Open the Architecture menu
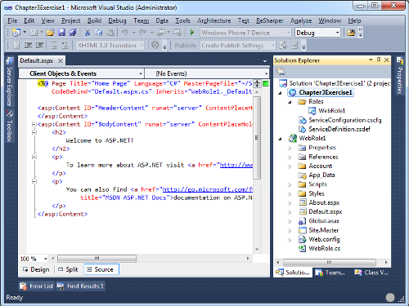This screenshot has height=306, width=409. (214, 20)
